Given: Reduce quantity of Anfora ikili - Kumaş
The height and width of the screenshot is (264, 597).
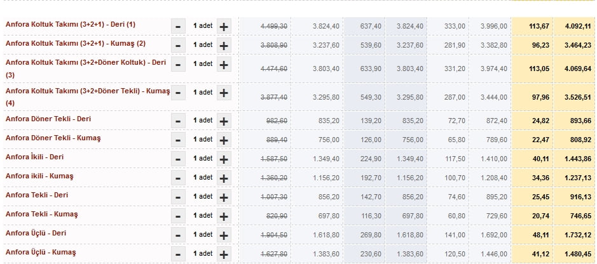Looking at the screenshot, I should tap(178, 178).
